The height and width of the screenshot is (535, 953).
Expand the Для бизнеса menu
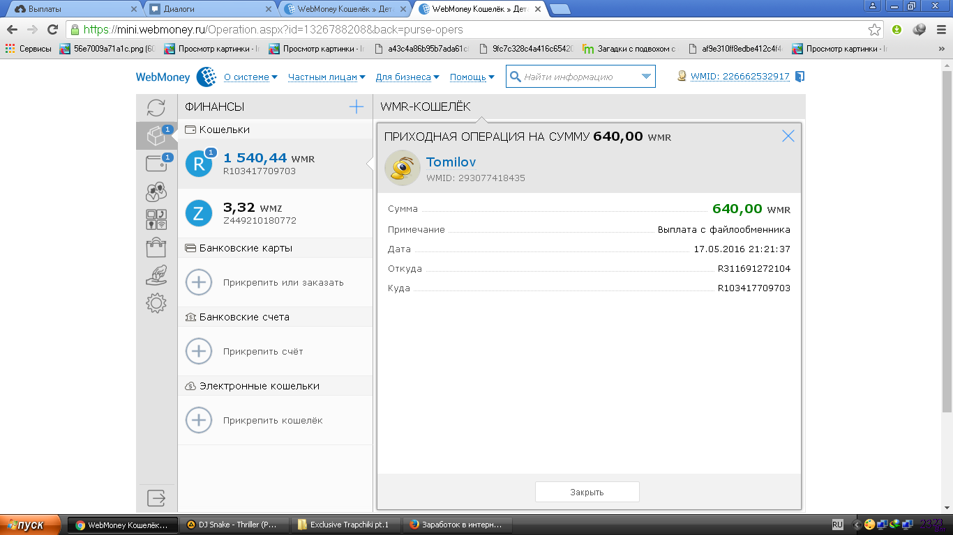tap(407, 77)
